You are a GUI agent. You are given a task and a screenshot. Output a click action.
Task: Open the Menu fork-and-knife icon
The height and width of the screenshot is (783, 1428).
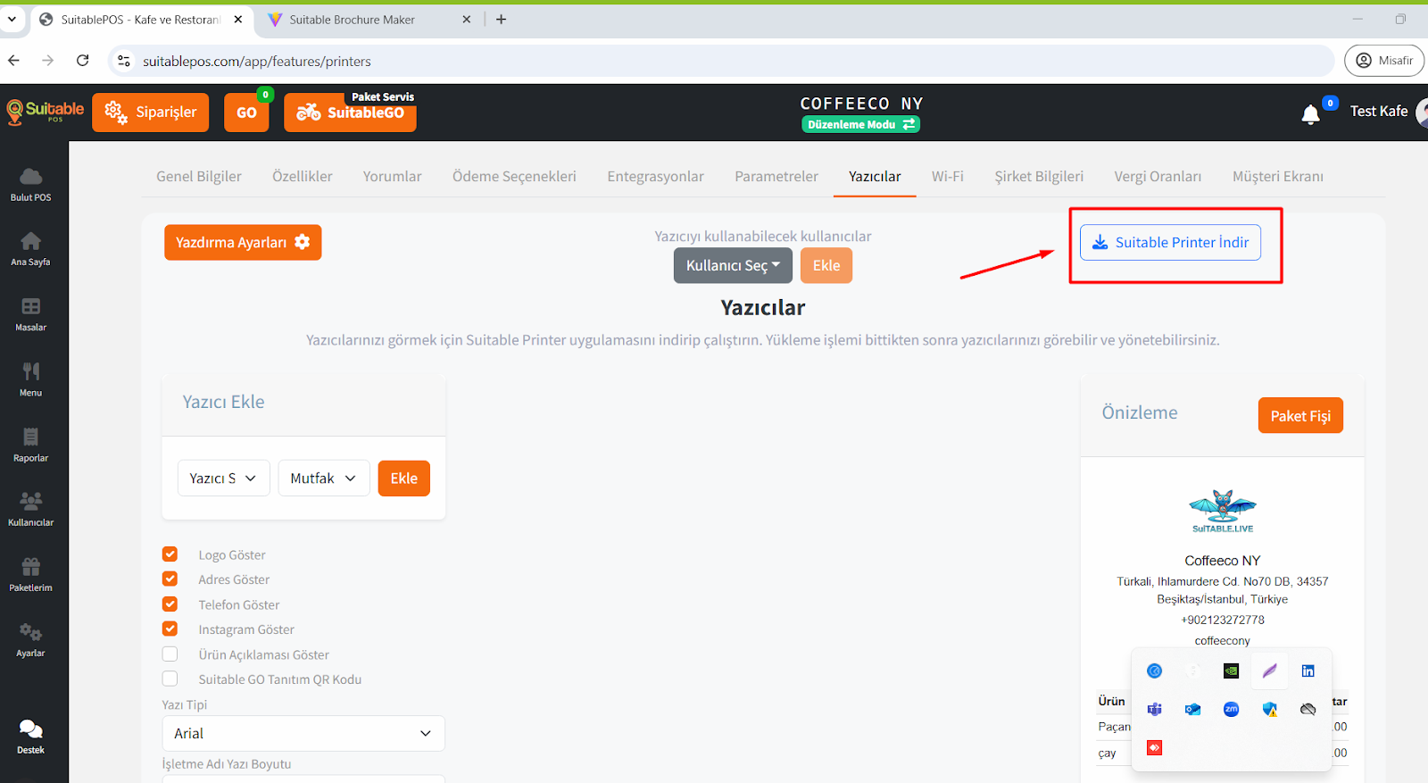(30, 371)
